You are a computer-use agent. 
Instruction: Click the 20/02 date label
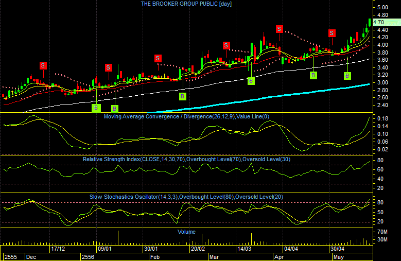tap(198, 249)
